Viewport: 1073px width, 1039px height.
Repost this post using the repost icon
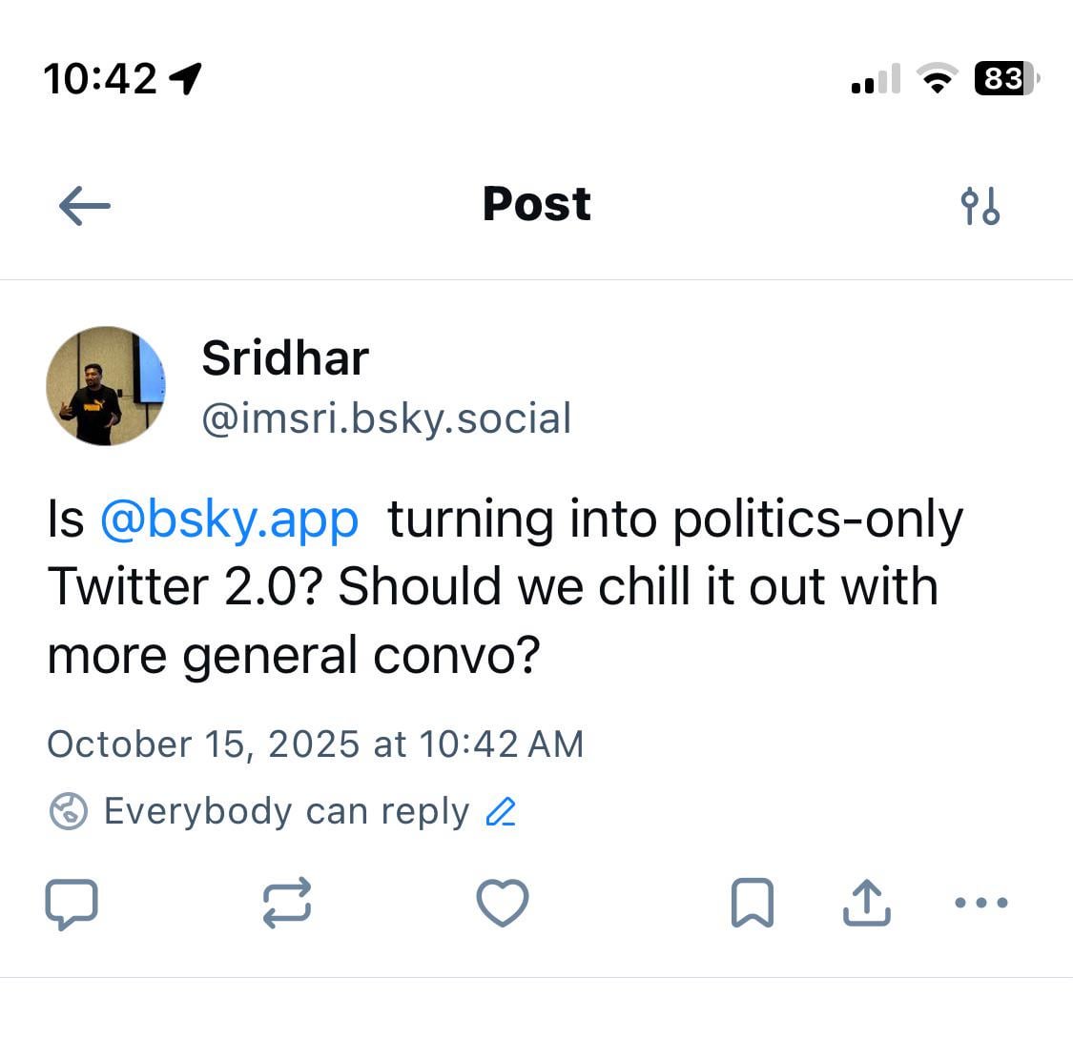point(286,903)
